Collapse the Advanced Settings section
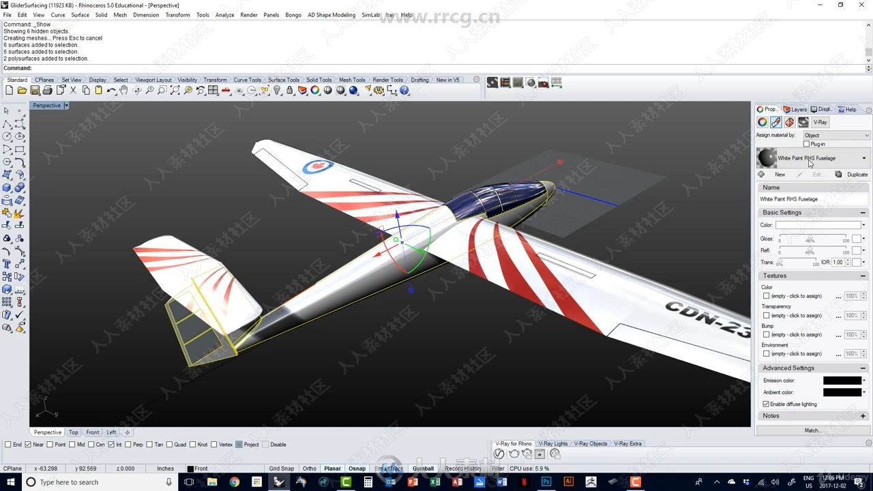This screenshot has height=491, width=873. click(x=863, y=368)
